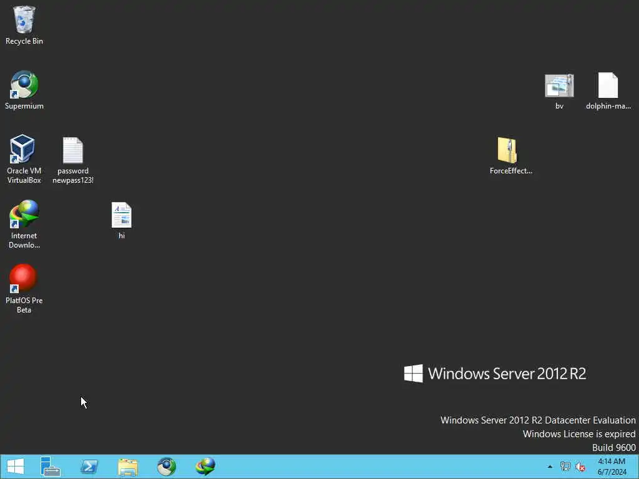Open the clock showing 4:14 AM
The image size is (639, 479).
point(612,467)
